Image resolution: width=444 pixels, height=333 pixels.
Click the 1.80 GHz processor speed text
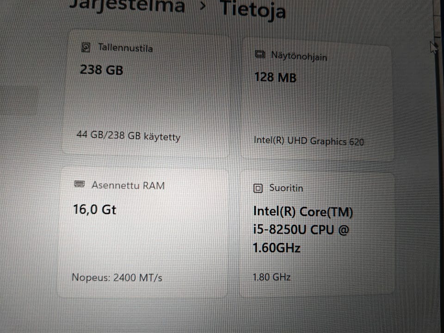click(271, 277)
